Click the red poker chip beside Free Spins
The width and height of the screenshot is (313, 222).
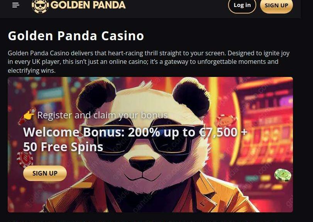[x=25, y=159]
